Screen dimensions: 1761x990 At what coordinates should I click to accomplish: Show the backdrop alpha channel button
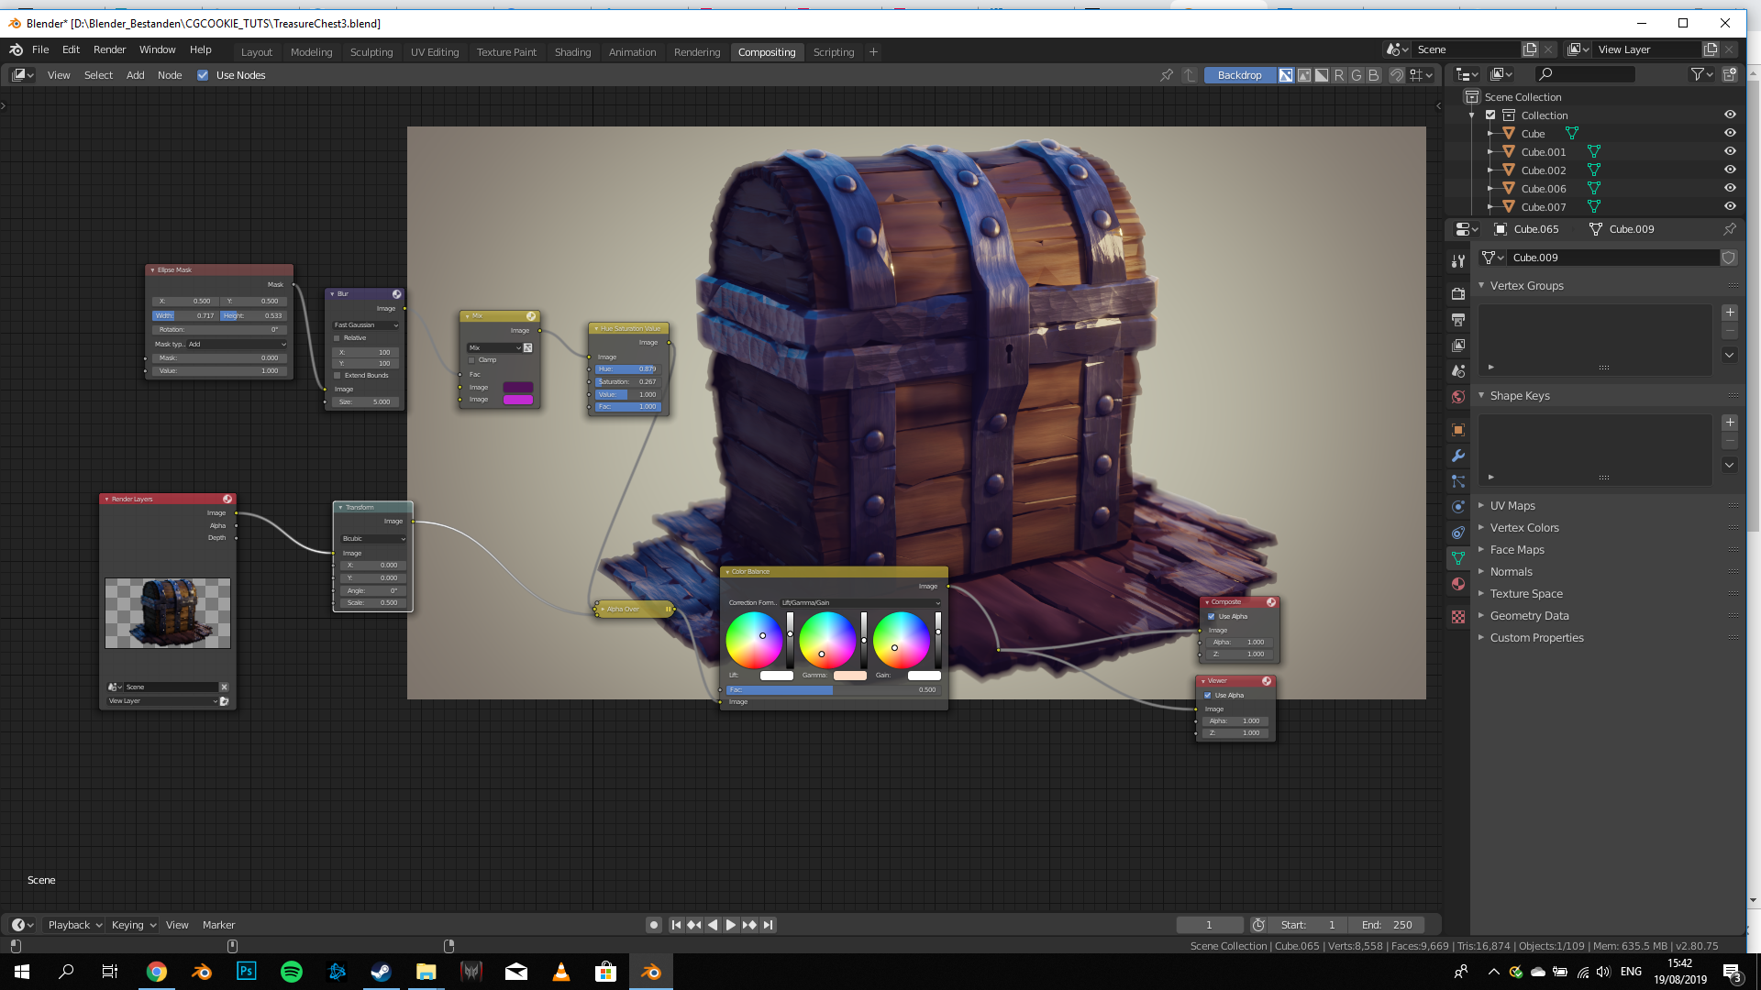[1322, 75]
